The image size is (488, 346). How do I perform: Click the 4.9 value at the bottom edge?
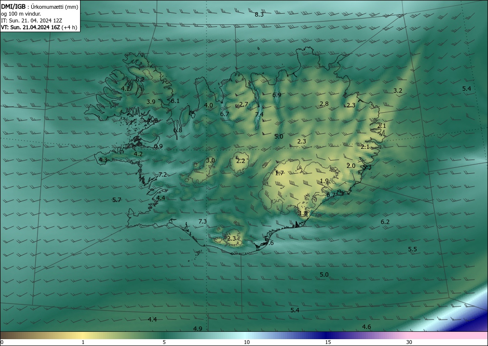(x=198, y=328)
